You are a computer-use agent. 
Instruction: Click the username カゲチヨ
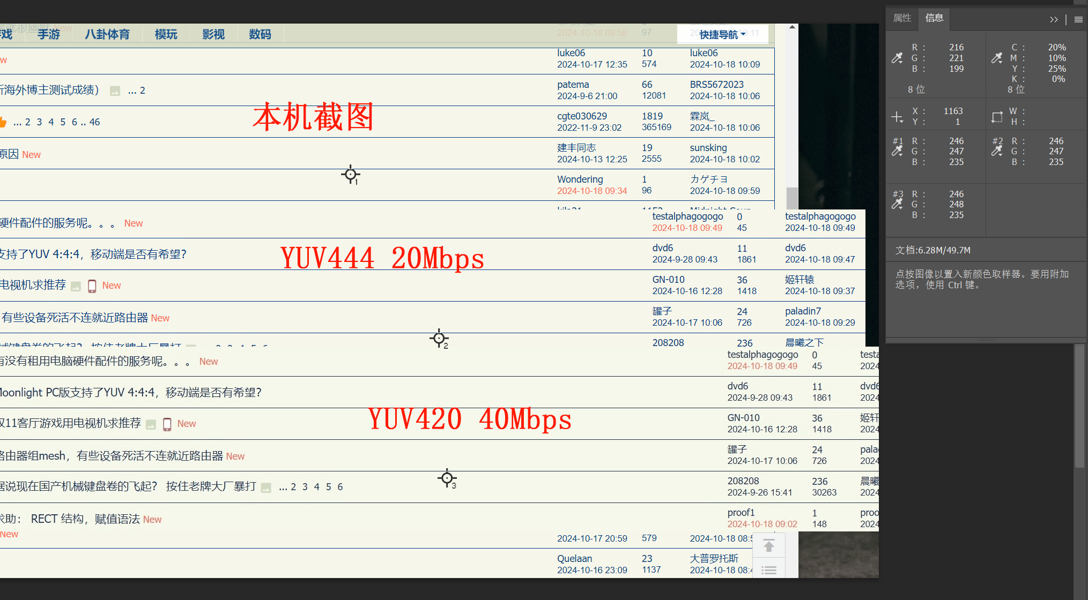708,179
